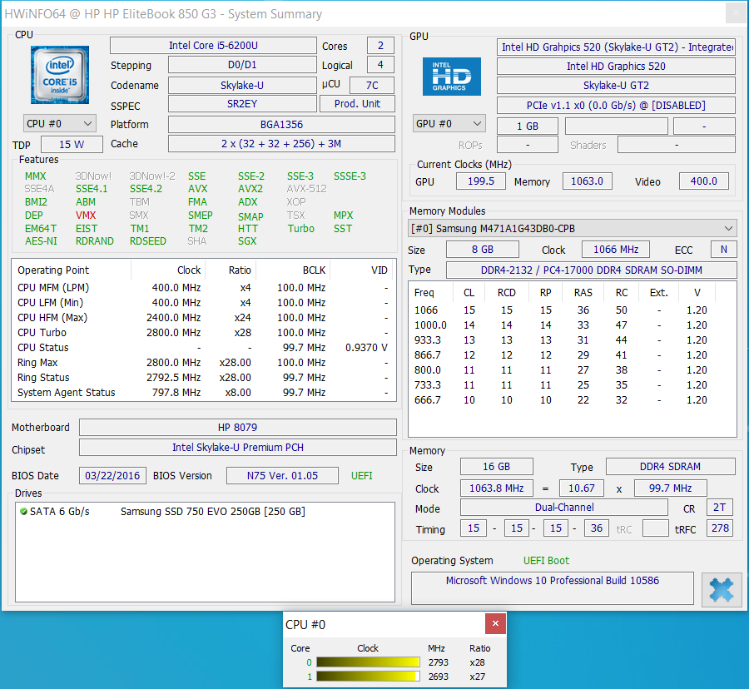Close the summary using the blue X button
Image resolution: width=749 pixels, height=689 pixels.
(722, 590)
